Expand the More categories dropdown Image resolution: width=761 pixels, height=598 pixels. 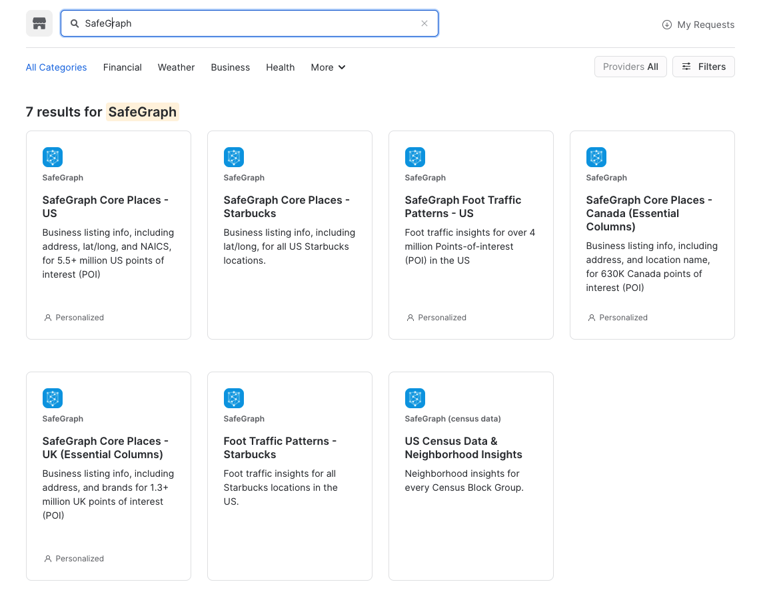(x=328, y=67)
